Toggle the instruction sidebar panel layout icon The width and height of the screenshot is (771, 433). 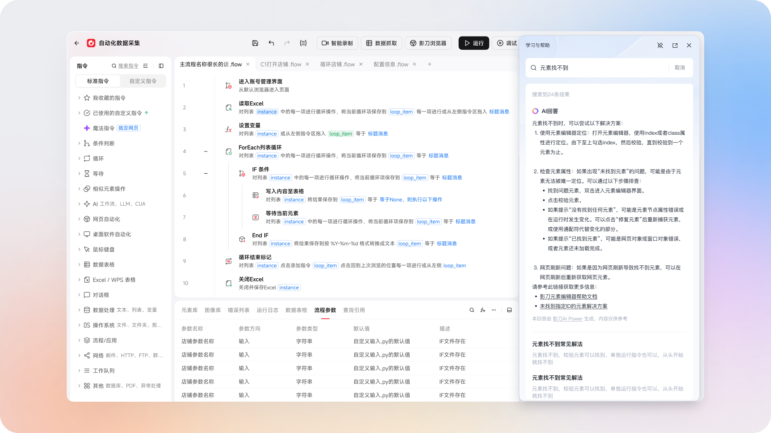point(161,66)
